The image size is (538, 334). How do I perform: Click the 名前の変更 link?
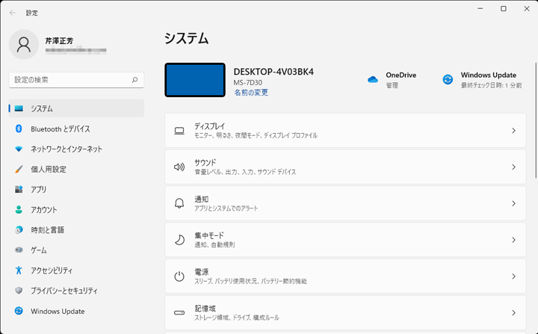(251, 93)
